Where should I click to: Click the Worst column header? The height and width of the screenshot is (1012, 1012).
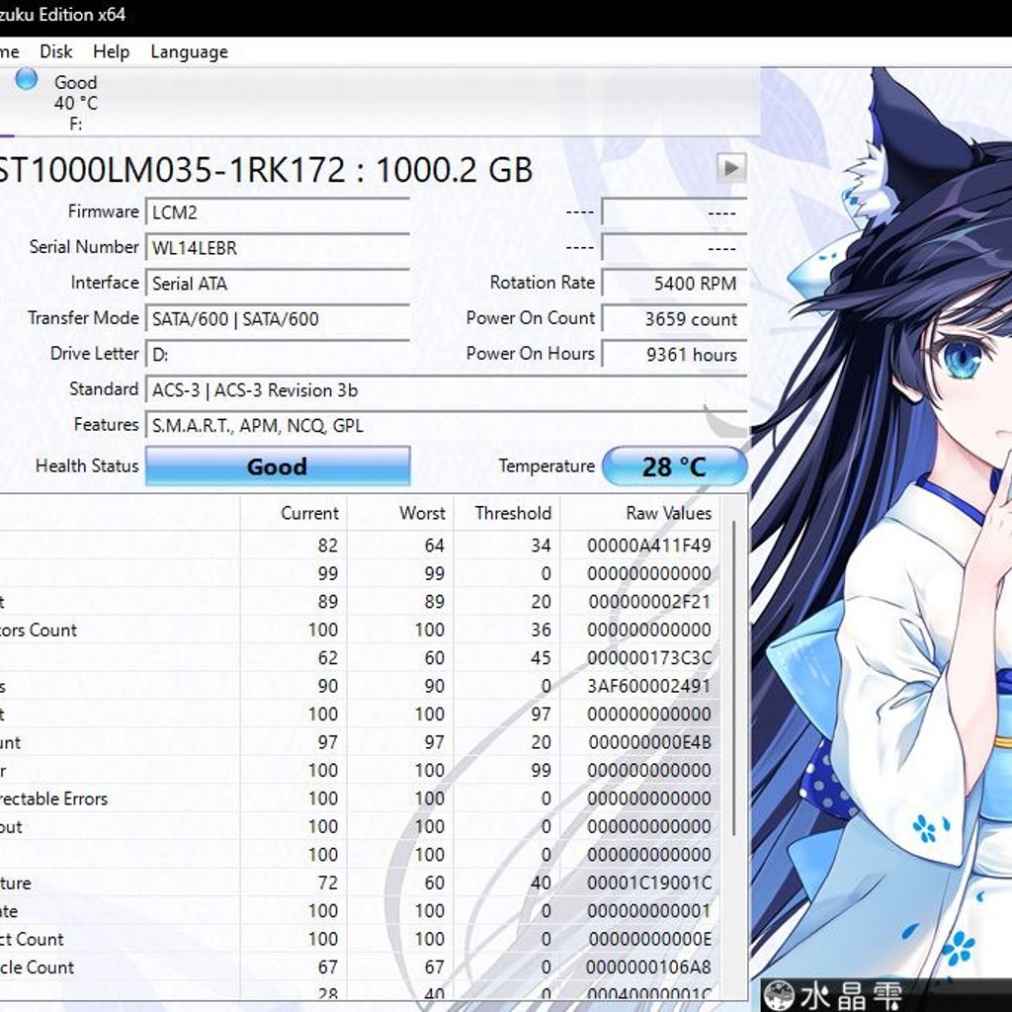(x=400, y=513)
